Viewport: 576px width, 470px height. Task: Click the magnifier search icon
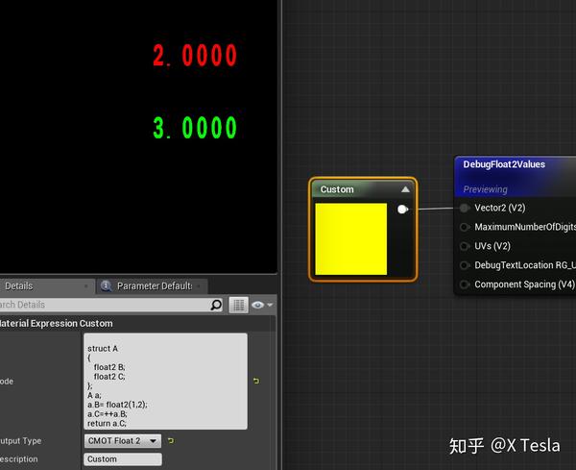coord(216,305)
